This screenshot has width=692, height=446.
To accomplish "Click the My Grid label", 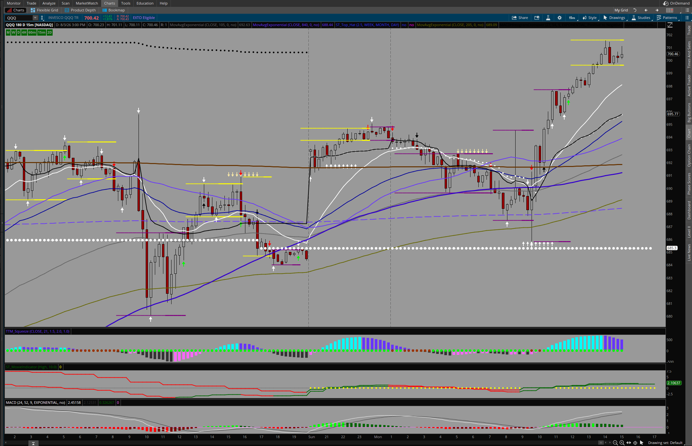I will point(621,10).
